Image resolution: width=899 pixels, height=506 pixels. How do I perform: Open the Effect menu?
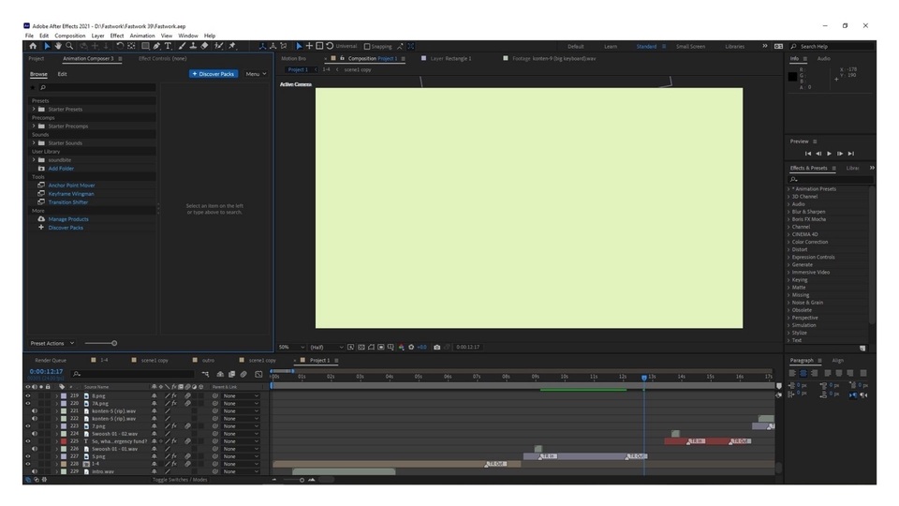[x=117, y=36]
